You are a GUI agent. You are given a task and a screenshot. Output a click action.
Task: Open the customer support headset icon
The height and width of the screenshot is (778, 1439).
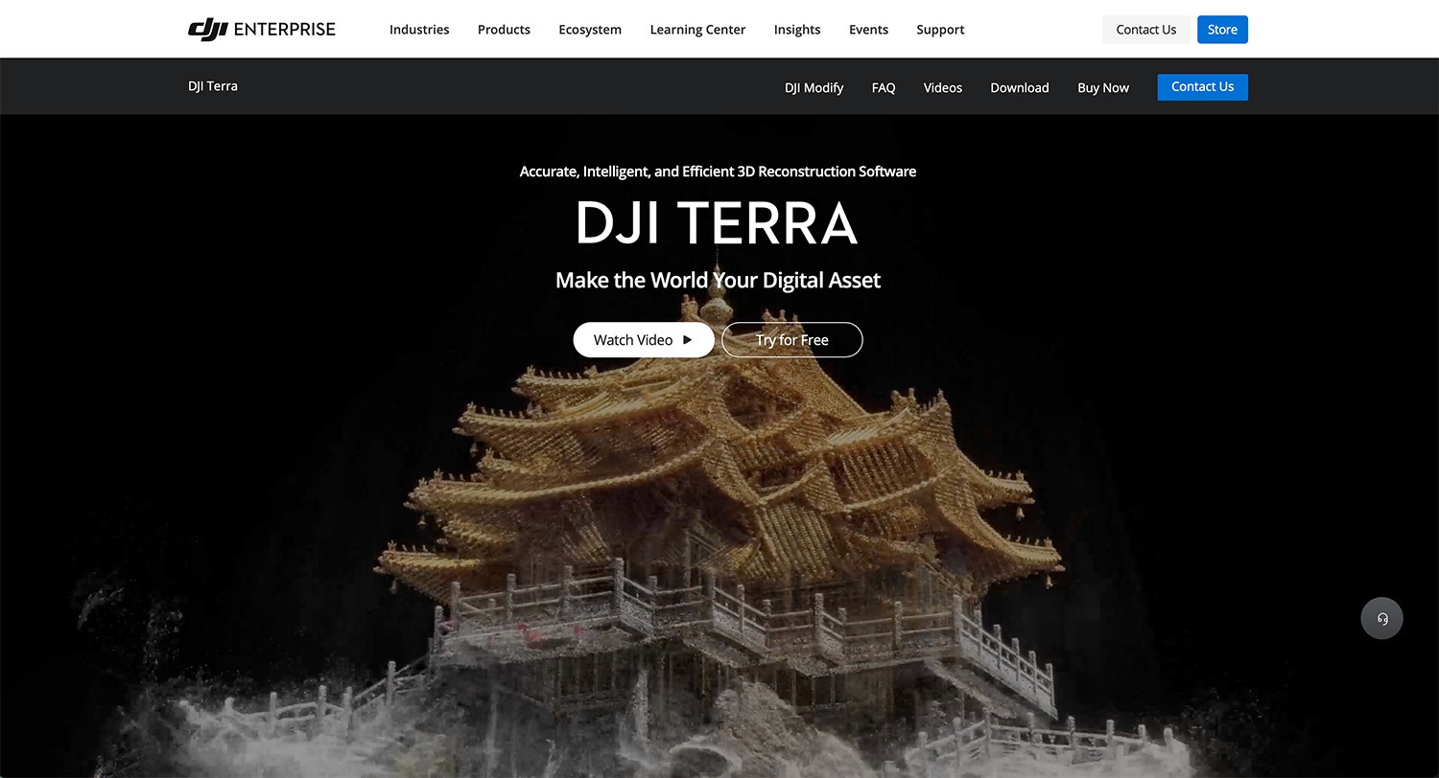1381,618
